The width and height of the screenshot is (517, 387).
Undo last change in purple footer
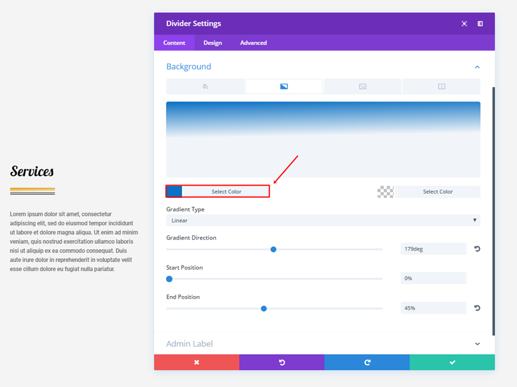click(282, 362)
